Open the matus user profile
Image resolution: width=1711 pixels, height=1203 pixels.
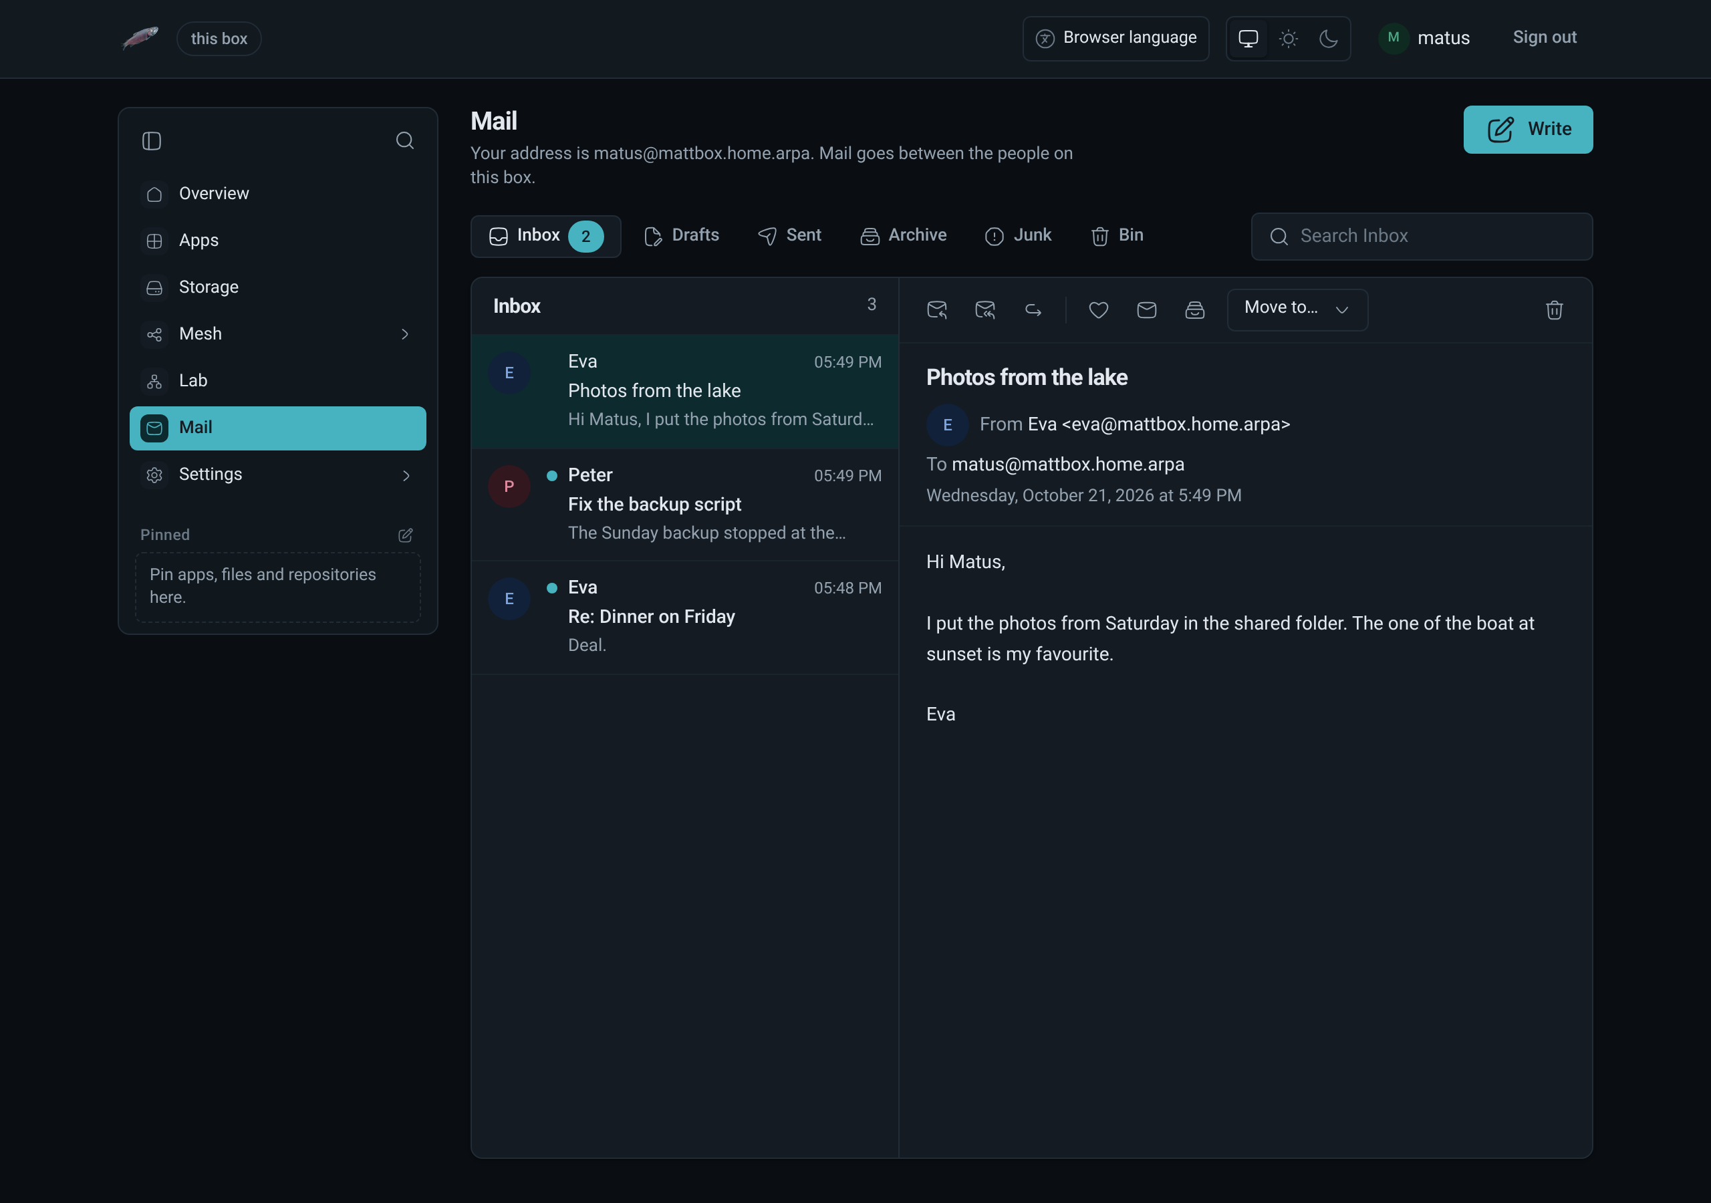click(1424, 38)
